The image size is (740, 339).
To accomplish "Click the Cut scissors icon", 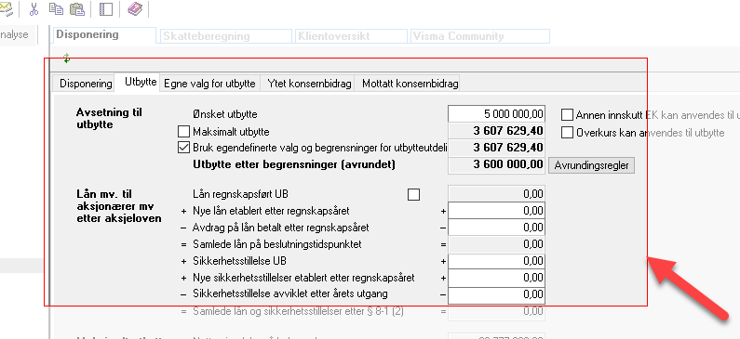I will click(x=34, y=9).
